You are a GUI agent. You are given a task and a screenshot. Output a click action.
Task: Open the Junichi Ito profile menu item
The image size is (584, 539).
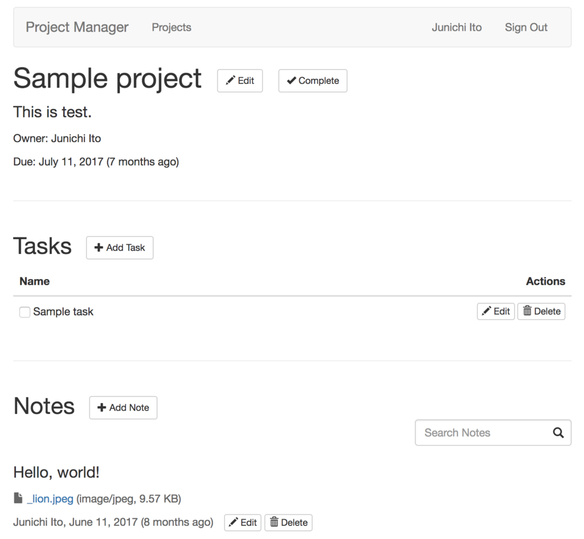[x=456, y=27]
